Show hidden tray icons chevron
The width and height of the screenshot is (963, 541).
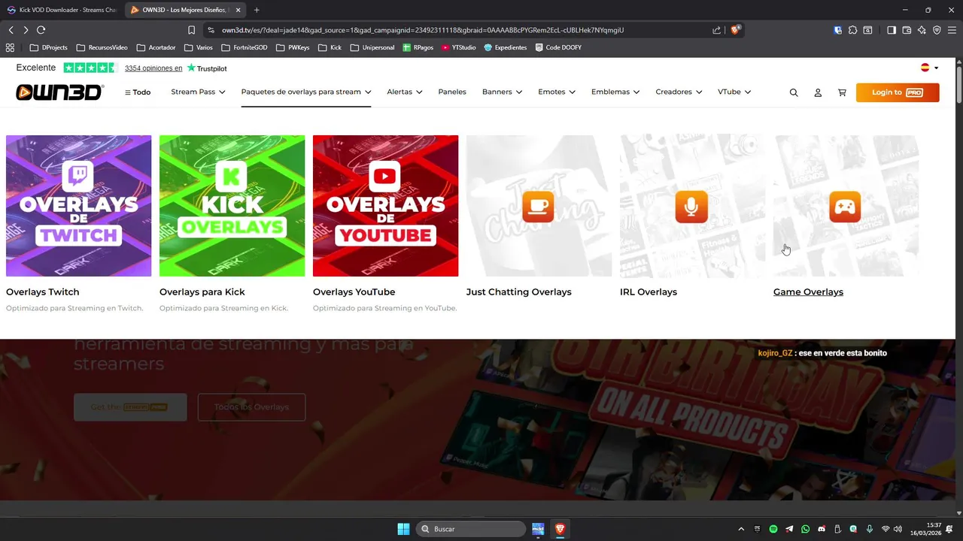click(x=741, y=529)
